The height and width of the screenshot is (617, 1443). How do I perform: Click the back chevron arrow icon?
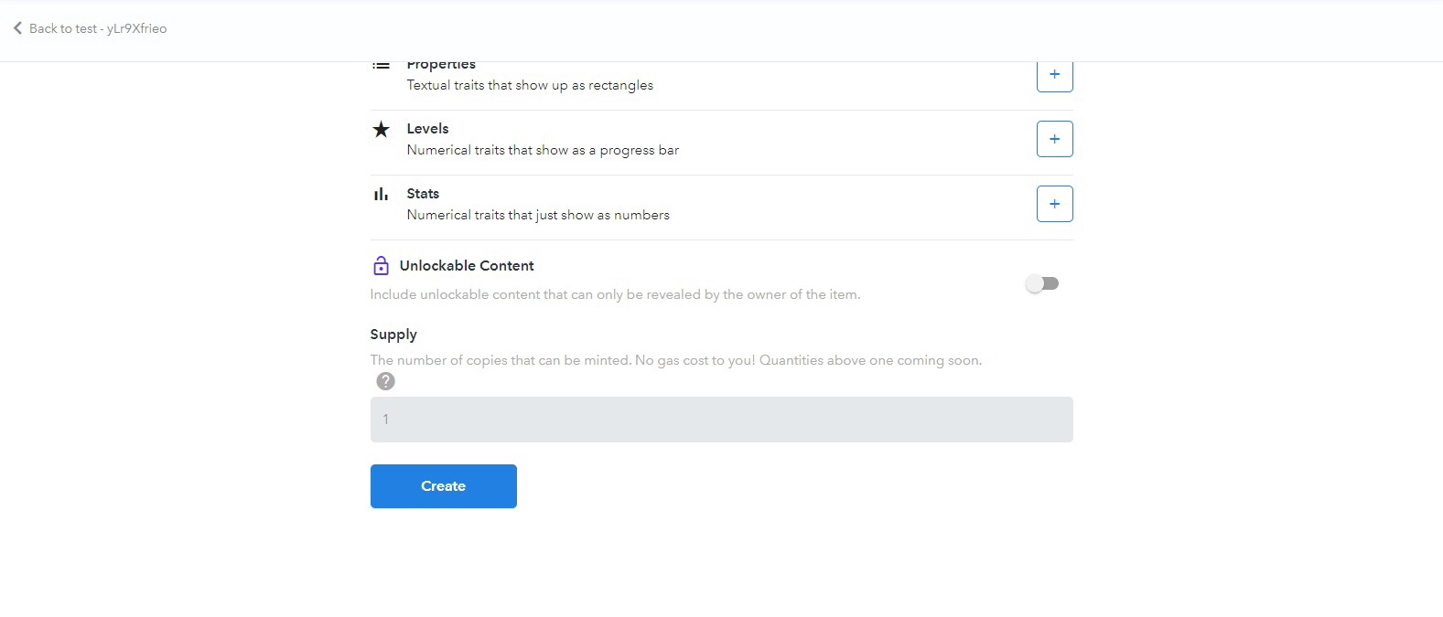point(17,28)
